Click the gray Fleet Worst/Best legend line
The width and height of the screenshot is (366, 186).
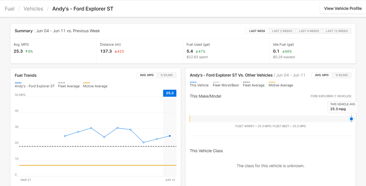pos(216,82)
